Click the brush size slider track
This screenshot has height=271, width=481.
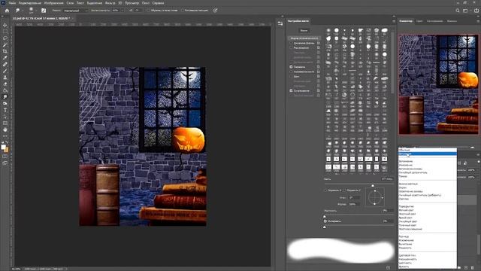coord(358,184)
